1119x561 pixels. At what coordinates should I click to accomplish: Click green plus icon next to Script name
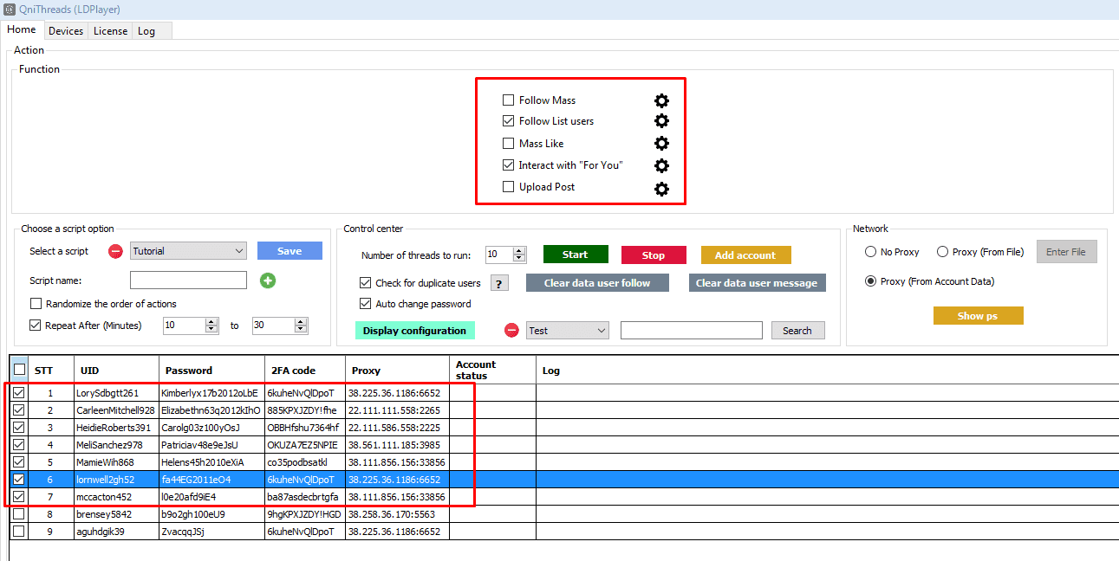coord(268,280)
